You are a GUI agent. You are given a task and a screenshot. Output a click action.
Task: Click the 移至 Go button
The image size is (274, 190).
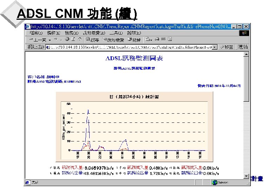(227, 47)
